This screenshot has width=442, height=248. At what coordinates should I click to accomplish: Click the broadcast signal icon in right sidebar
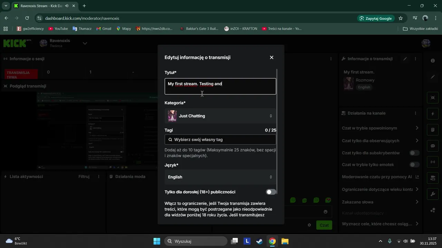[x=433, y=162]
